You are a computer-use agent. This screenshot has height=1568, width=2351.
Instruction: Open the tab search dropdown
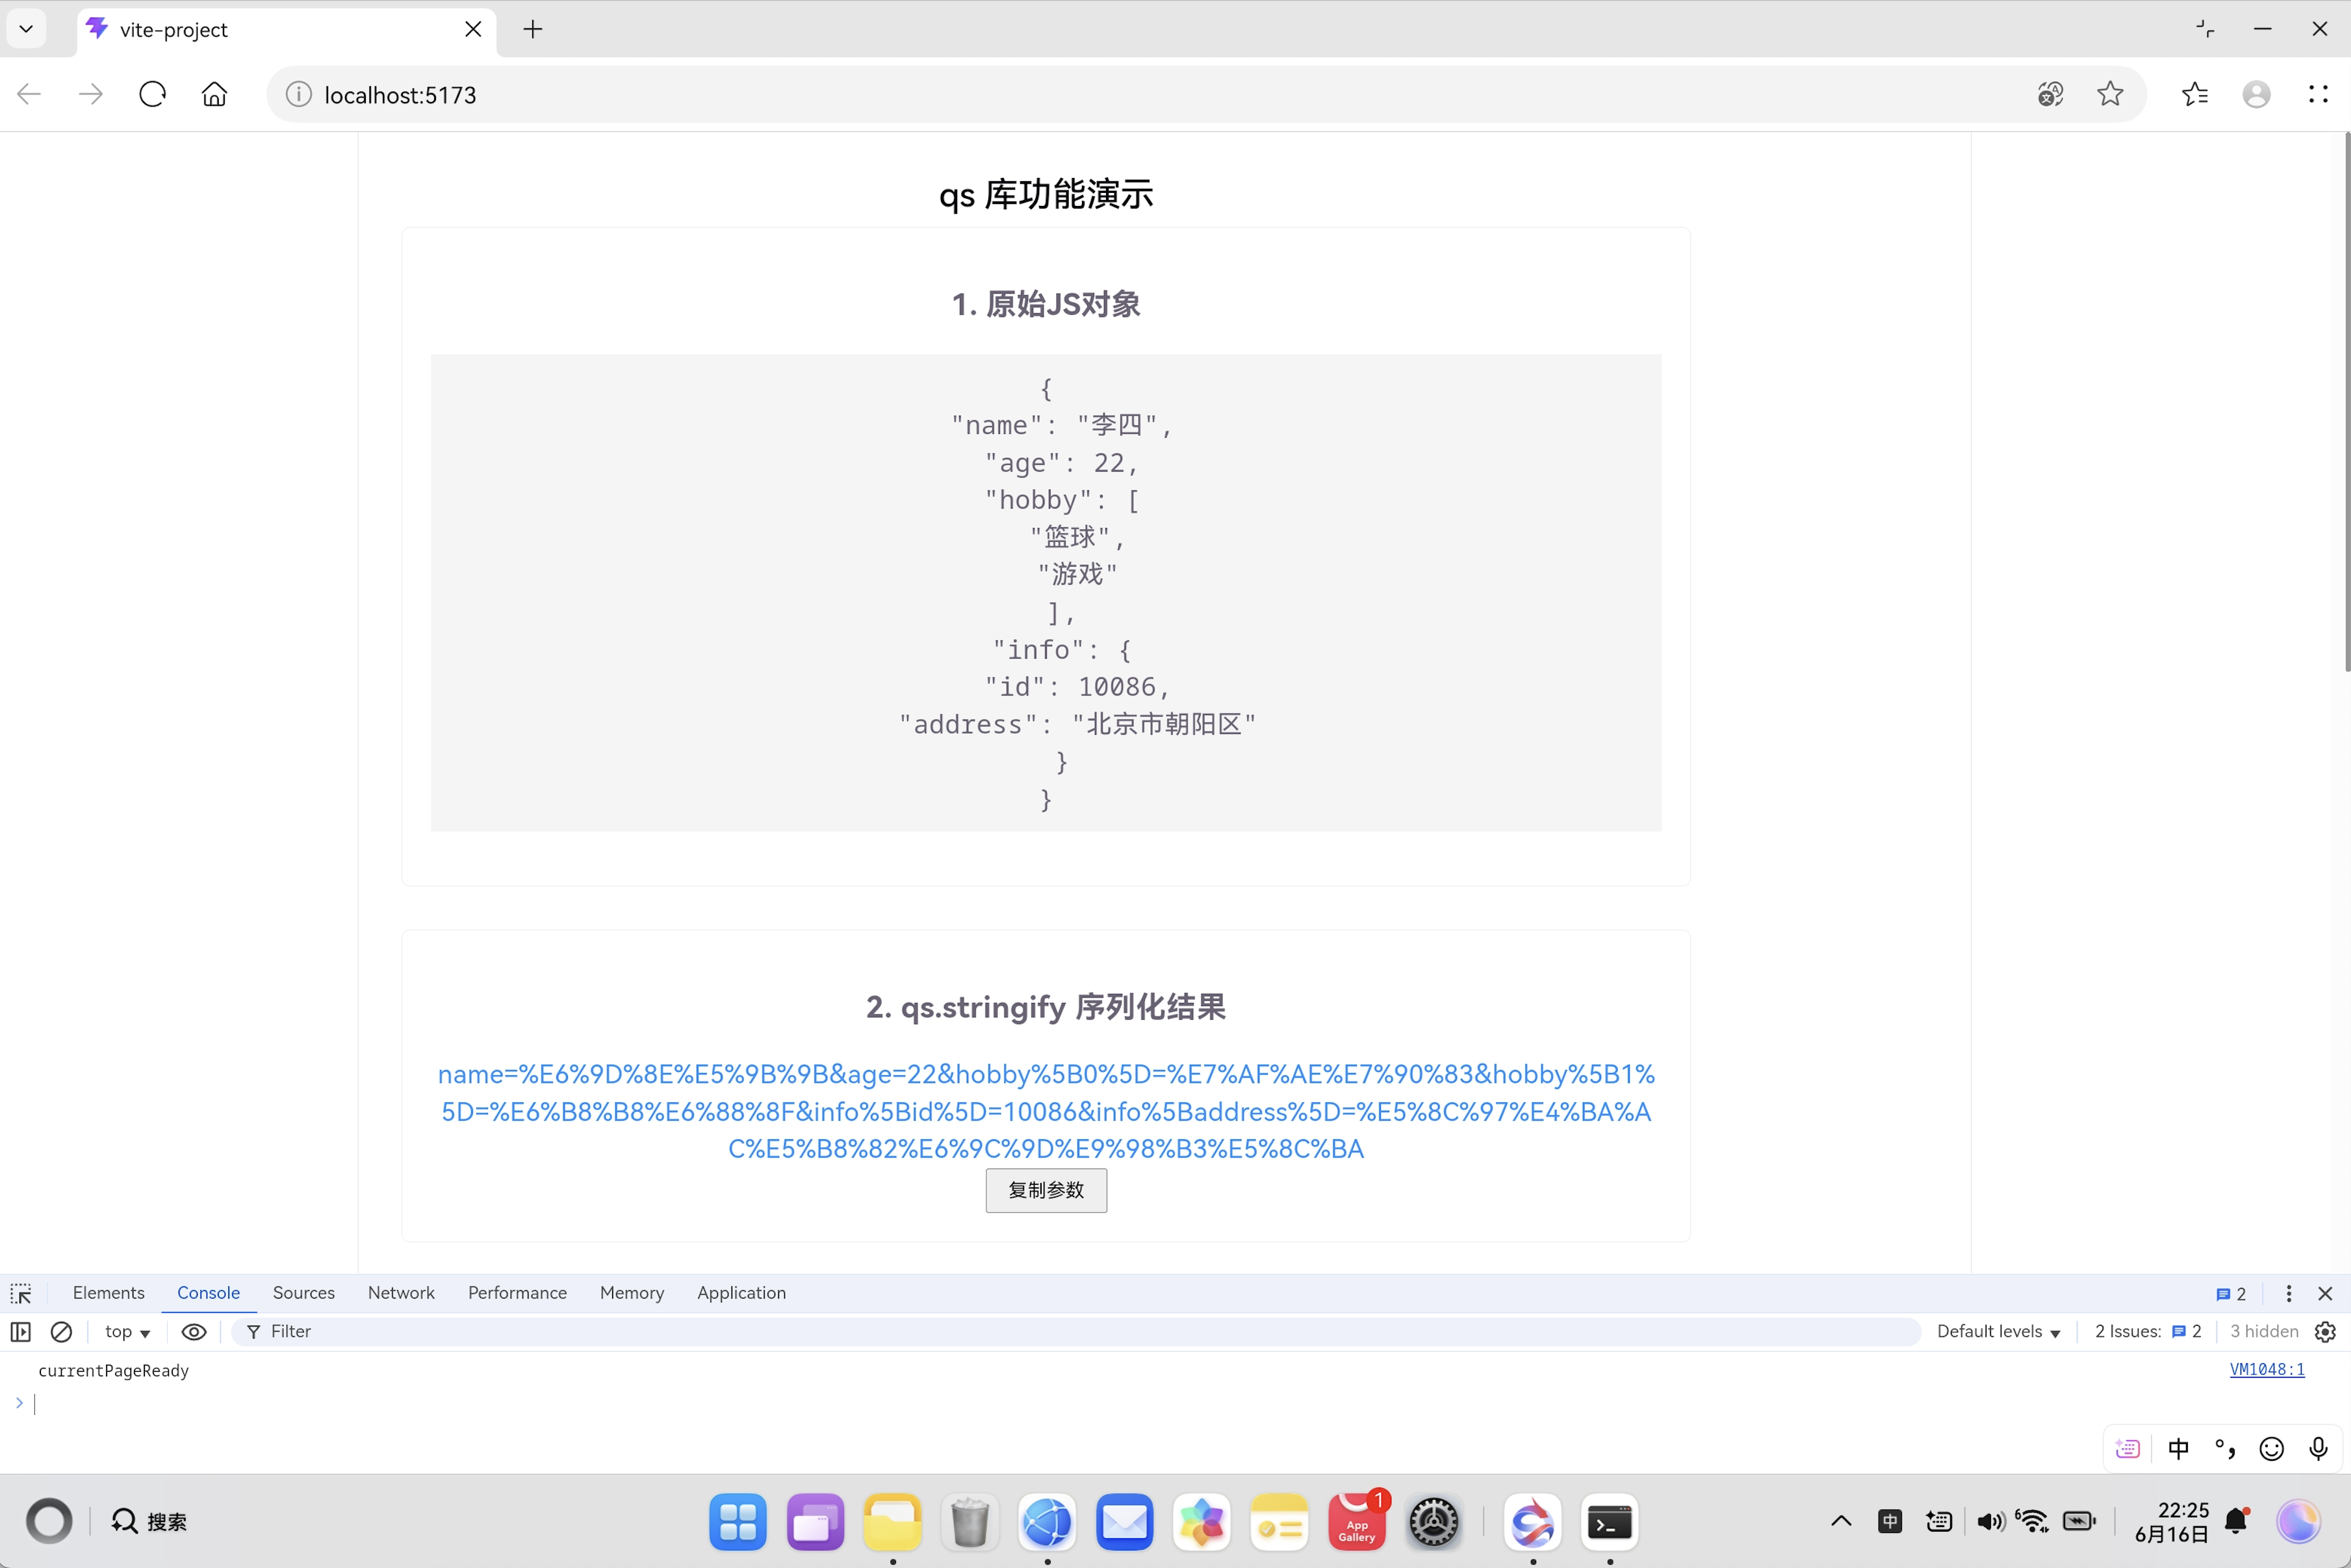point(27,29)
